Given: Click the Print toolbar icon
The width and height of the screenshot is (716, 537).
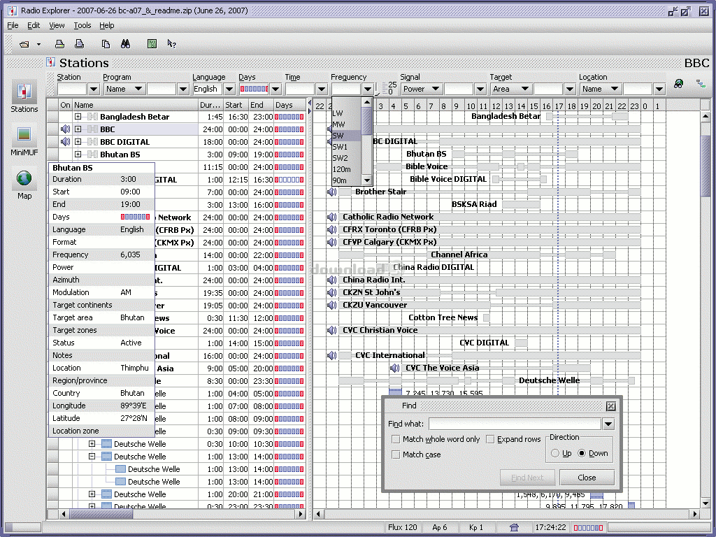Looking at the screenshot, I should [x=59, y=44].
